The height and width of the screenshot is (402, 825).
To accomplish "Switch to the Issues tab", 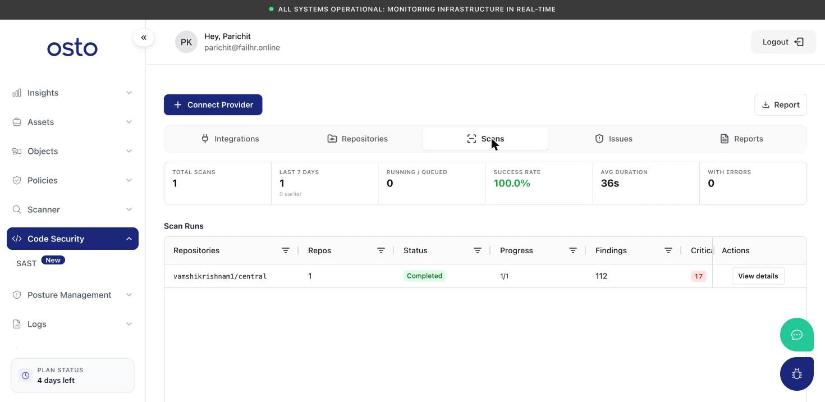I will (613, 139).
